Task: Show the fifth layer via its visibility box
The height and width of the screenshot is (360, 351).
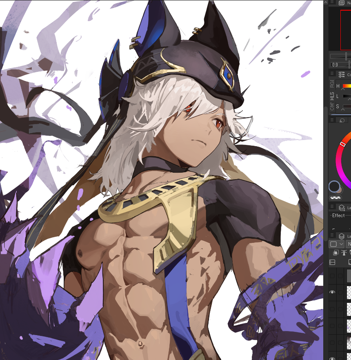Action: pyautogui.click(x=332, y=342)
